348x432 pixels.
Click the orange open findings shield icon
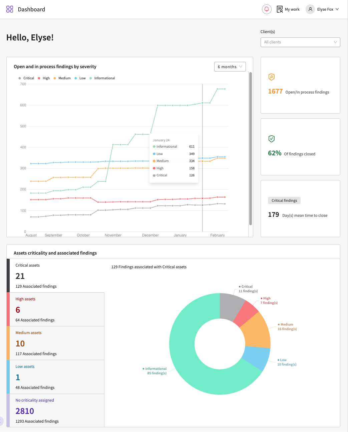tap(272, 77)
